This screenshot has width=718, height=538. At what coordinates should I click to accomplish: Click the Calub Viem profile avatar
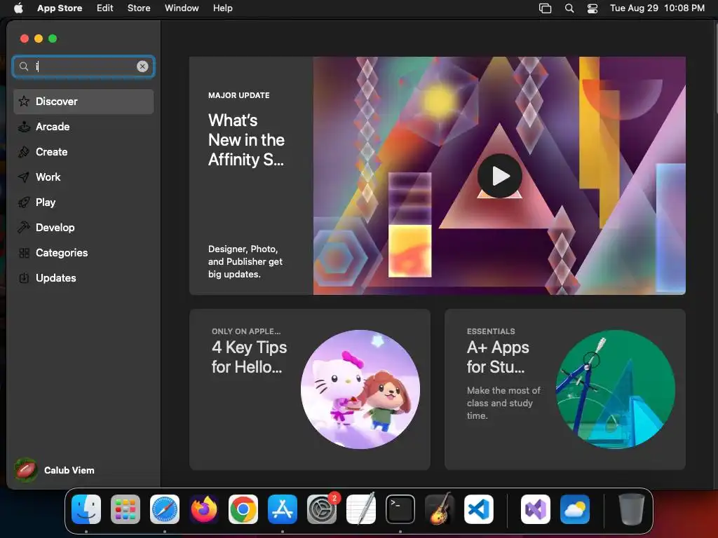pos(26,470)
